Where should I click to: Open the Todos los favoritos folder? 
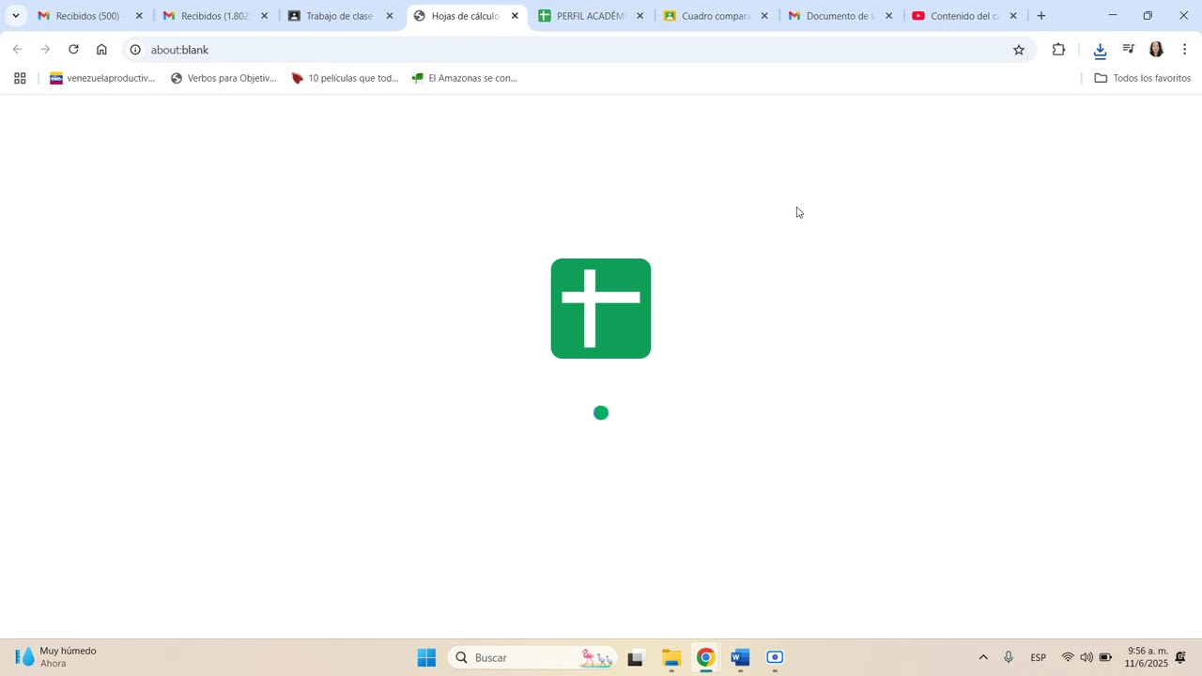pyautogui.click(x=1143, y=78)
